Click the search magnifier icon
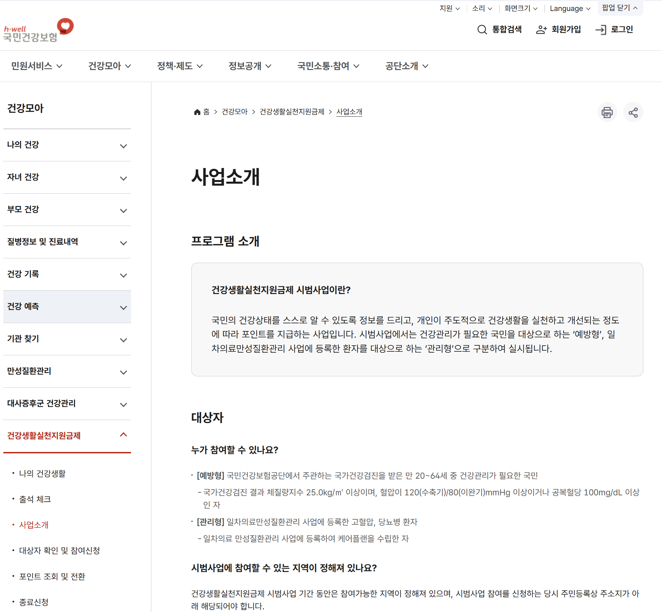 (482, 30)
